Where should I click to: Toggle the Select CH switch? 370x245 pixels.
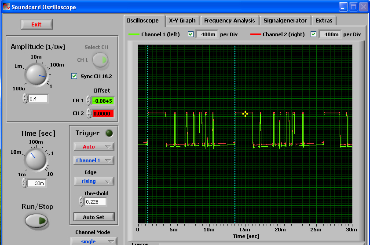point(100,60)
